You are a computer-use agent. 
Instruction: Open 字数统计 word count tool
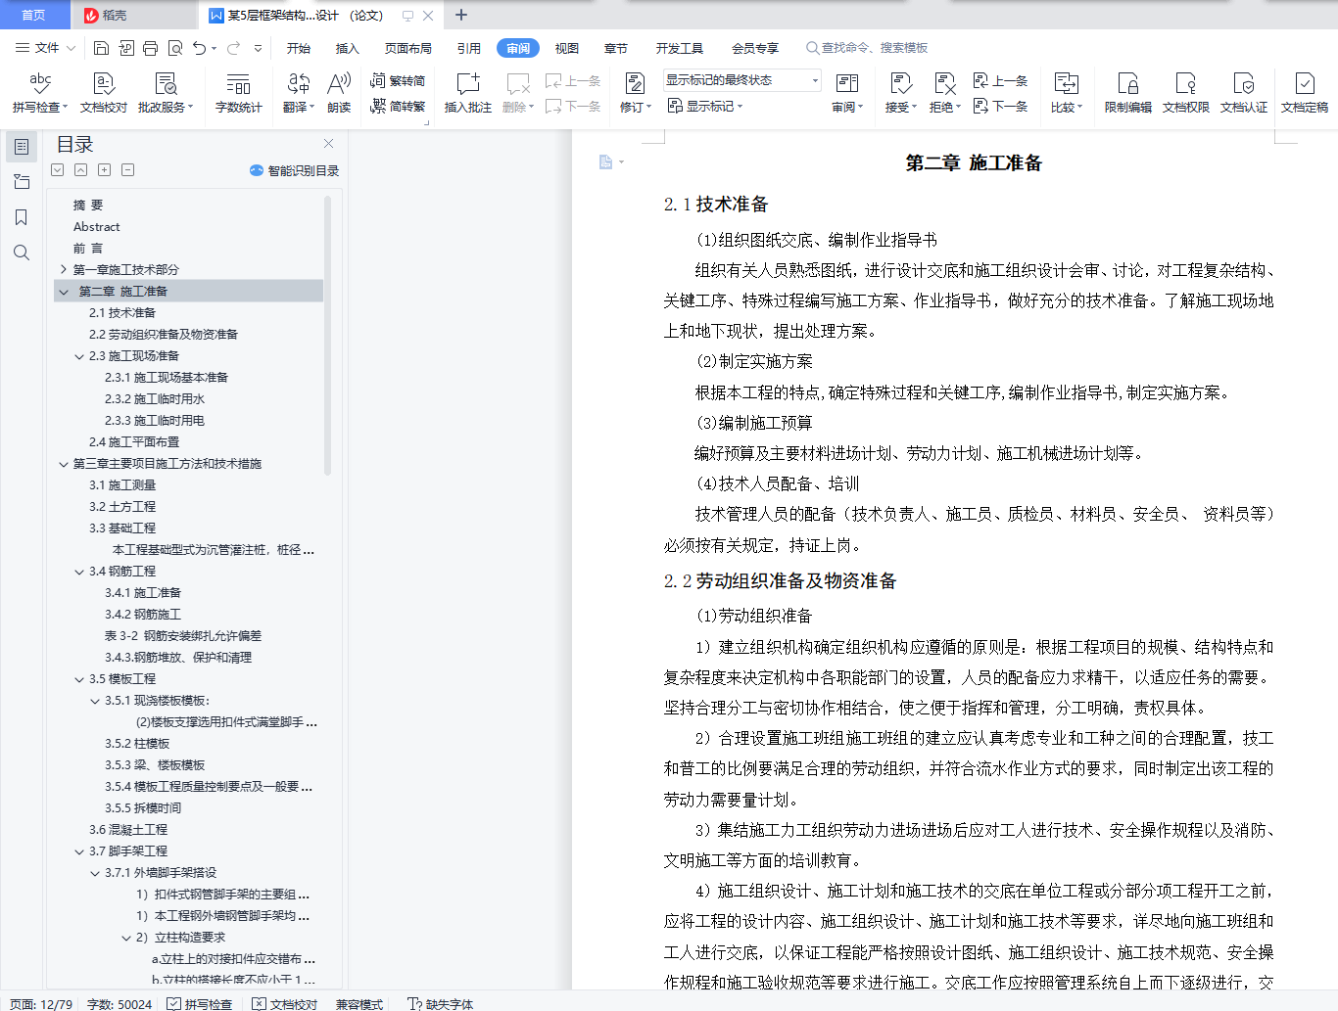239,93
